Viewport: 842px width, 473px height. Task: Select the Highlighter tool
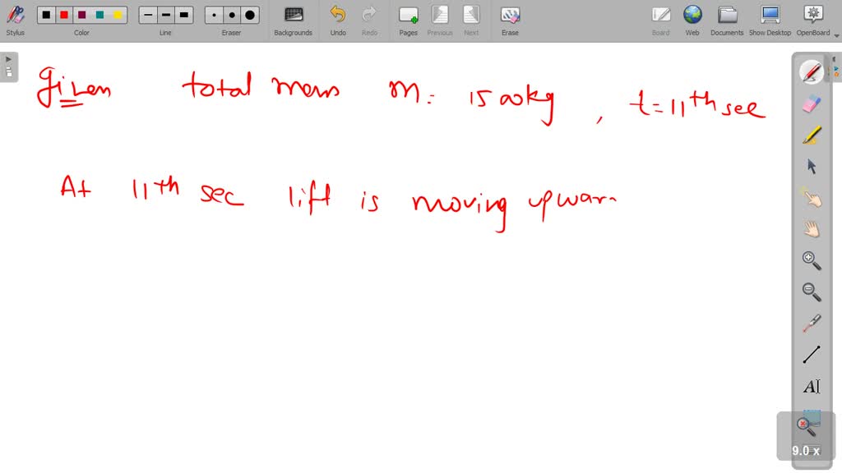click(812, 135)
